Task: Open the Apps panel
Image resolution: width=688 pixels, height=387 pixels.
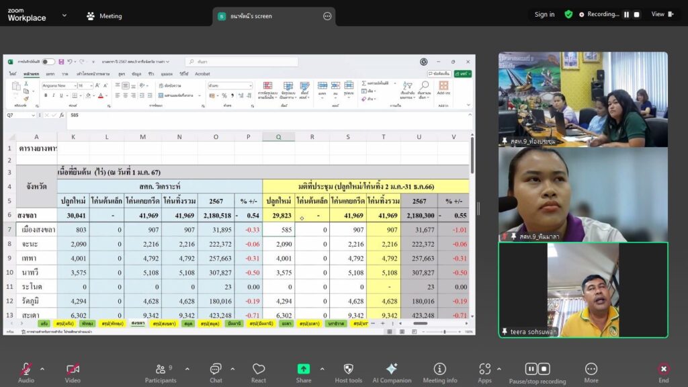Action: (x=484, y=369)
